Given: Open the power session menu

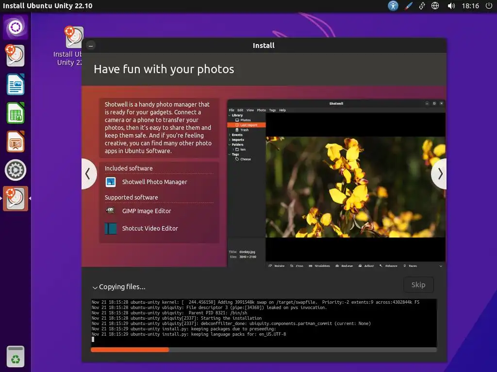Looking at the screenshot, I should pos(489,6).
